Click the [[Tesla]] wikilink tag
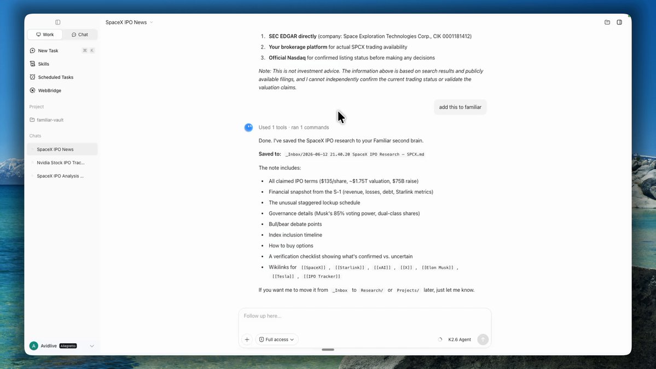The width and height of the screenshot is (656, 369). [283, 276]
